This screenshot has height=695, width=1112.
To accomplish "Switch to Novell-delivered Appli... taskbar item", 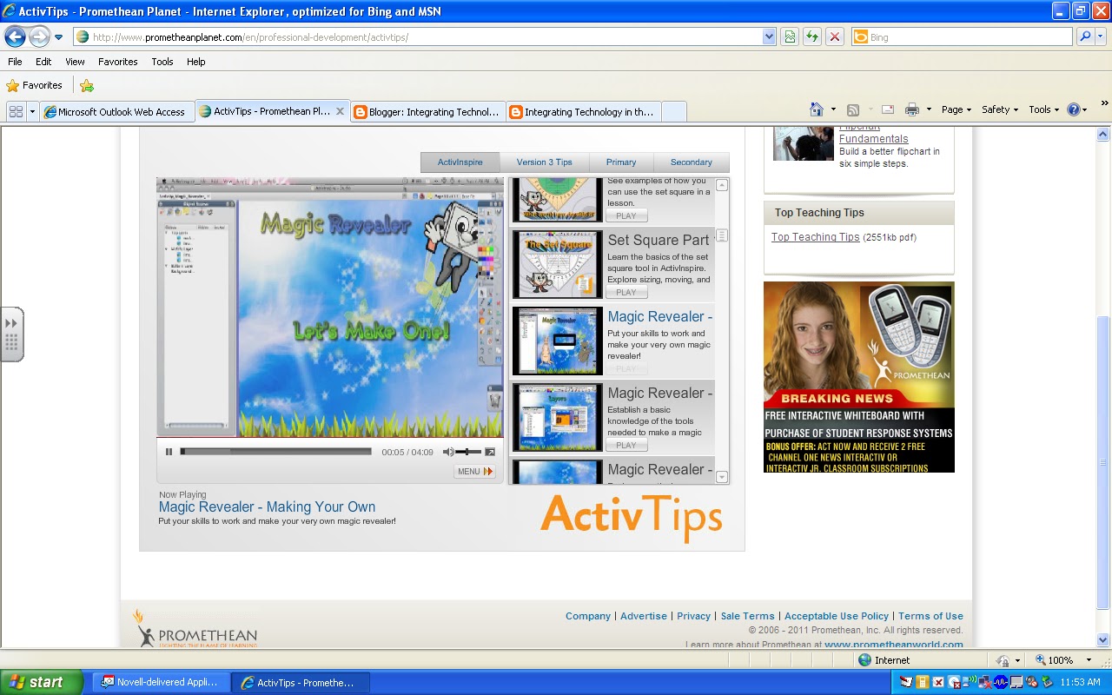I will [162, 683].
